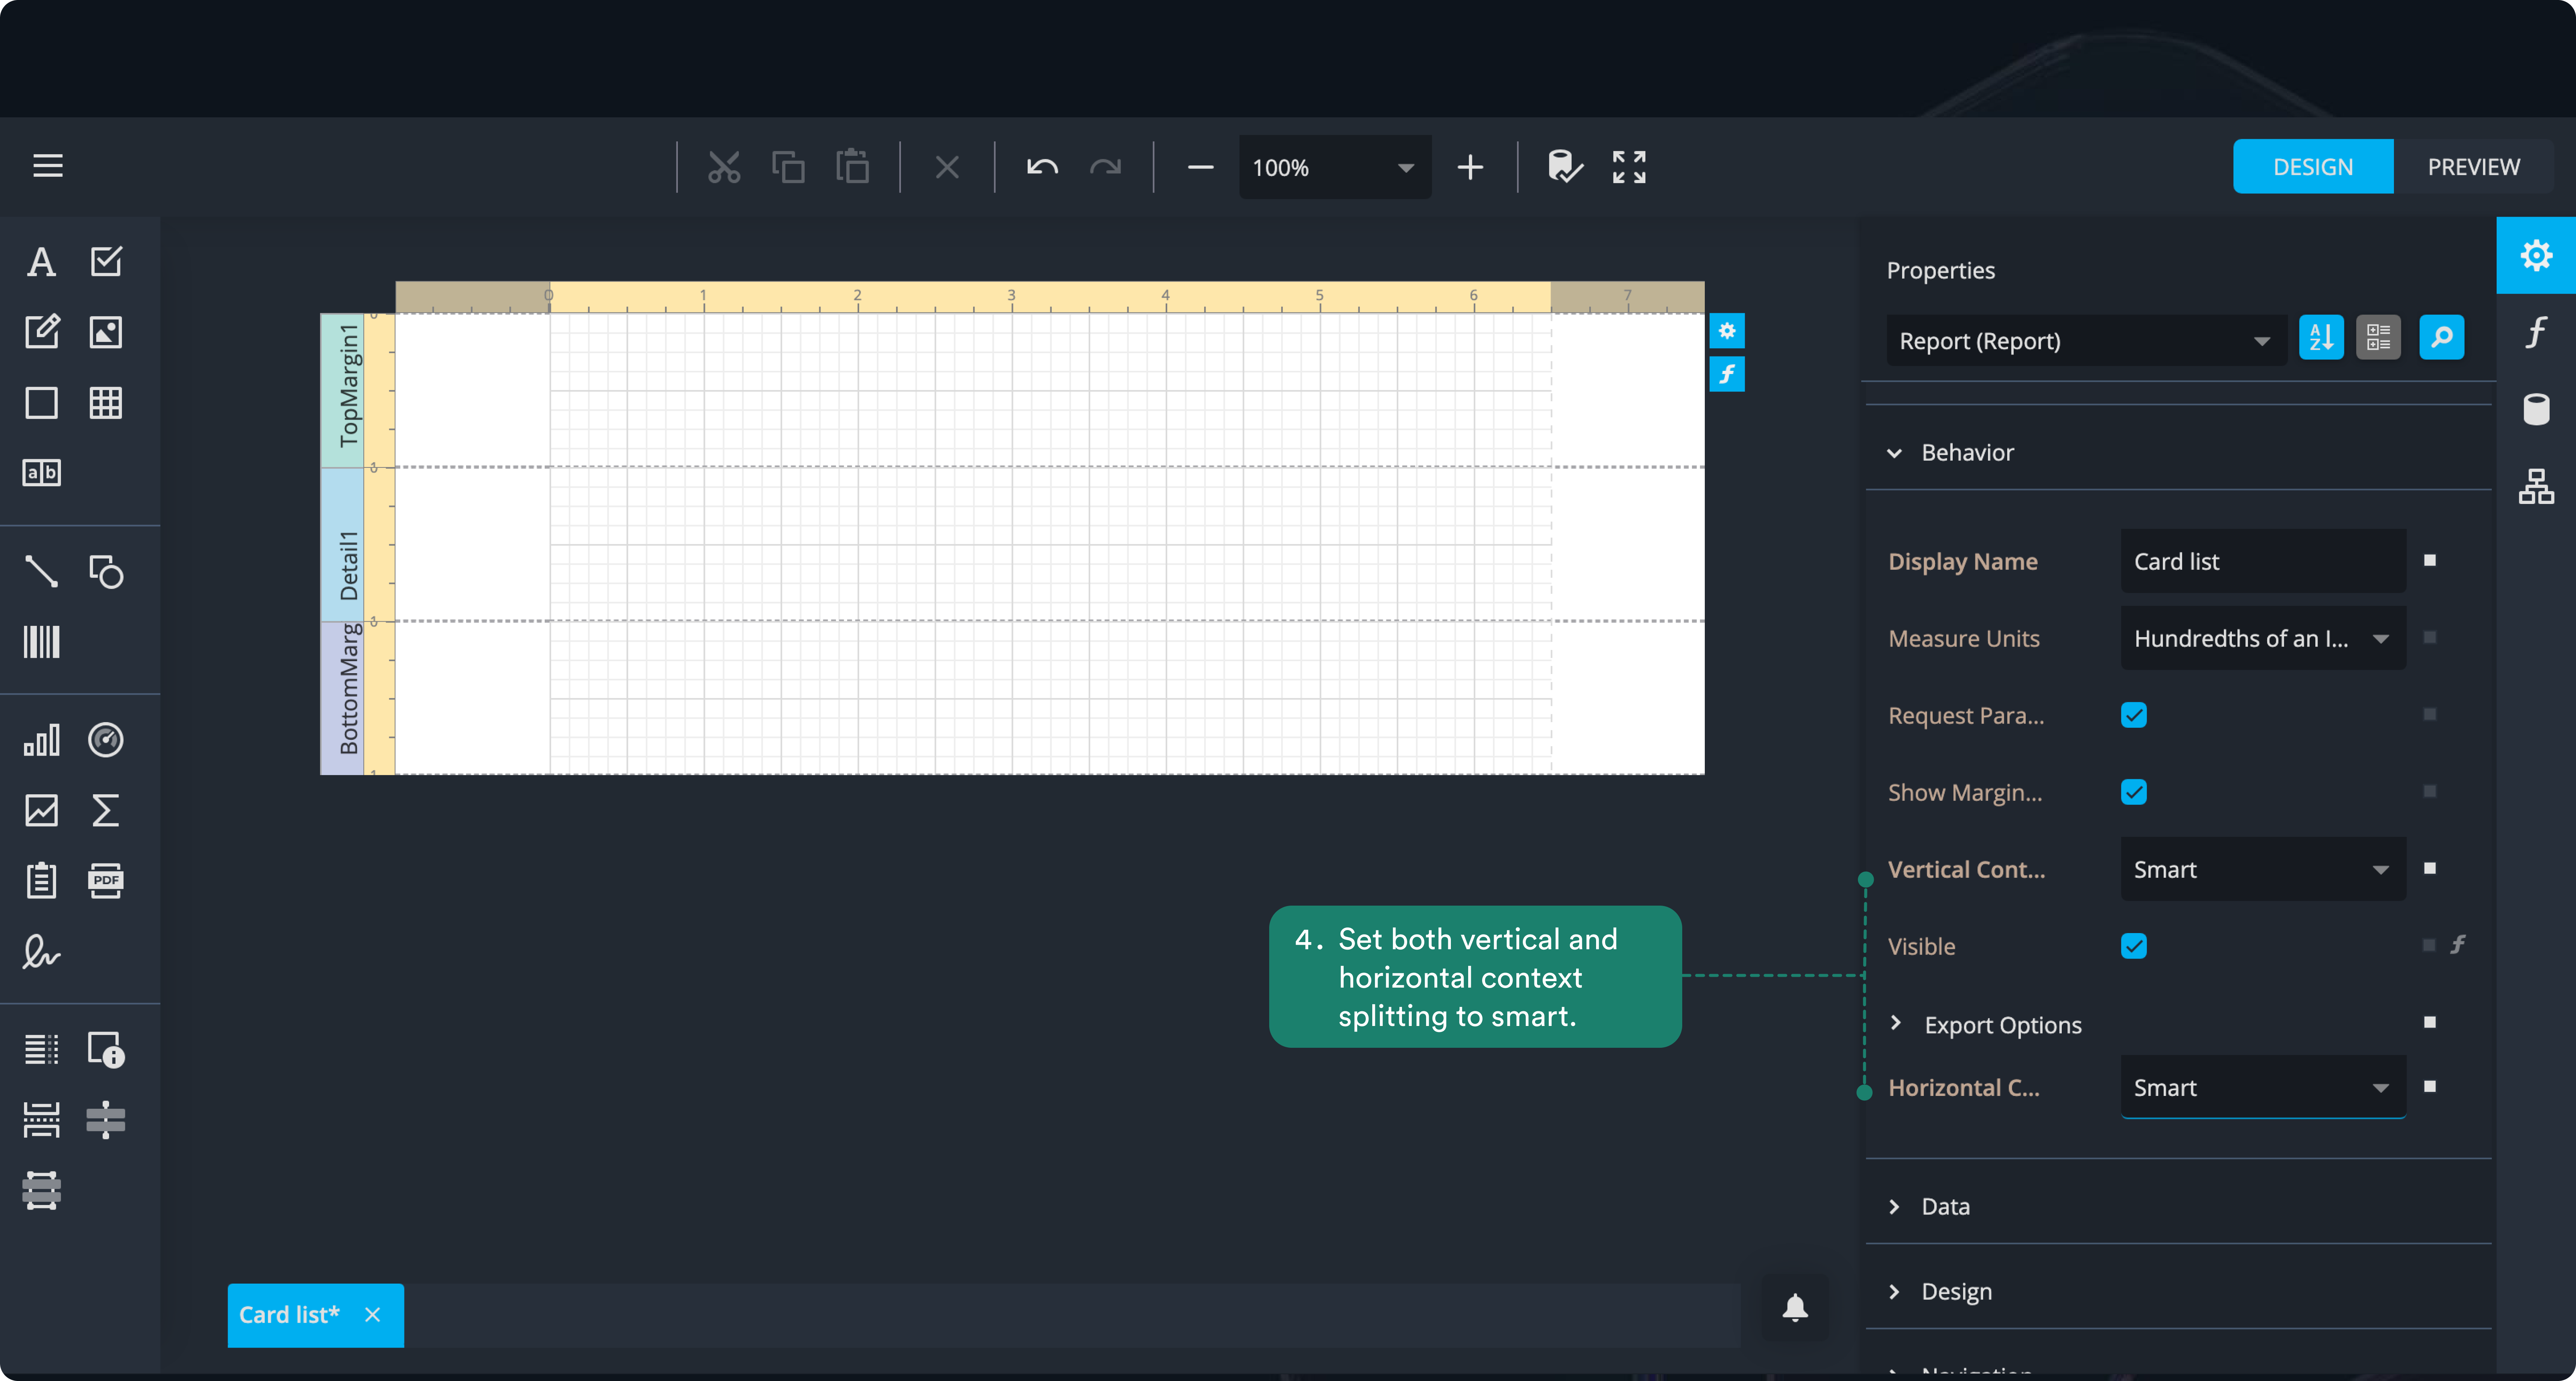This screenshot has width=2576, height=1381.
Task: Select the Pivot Grid sigma tool
Action: point(106,810)
